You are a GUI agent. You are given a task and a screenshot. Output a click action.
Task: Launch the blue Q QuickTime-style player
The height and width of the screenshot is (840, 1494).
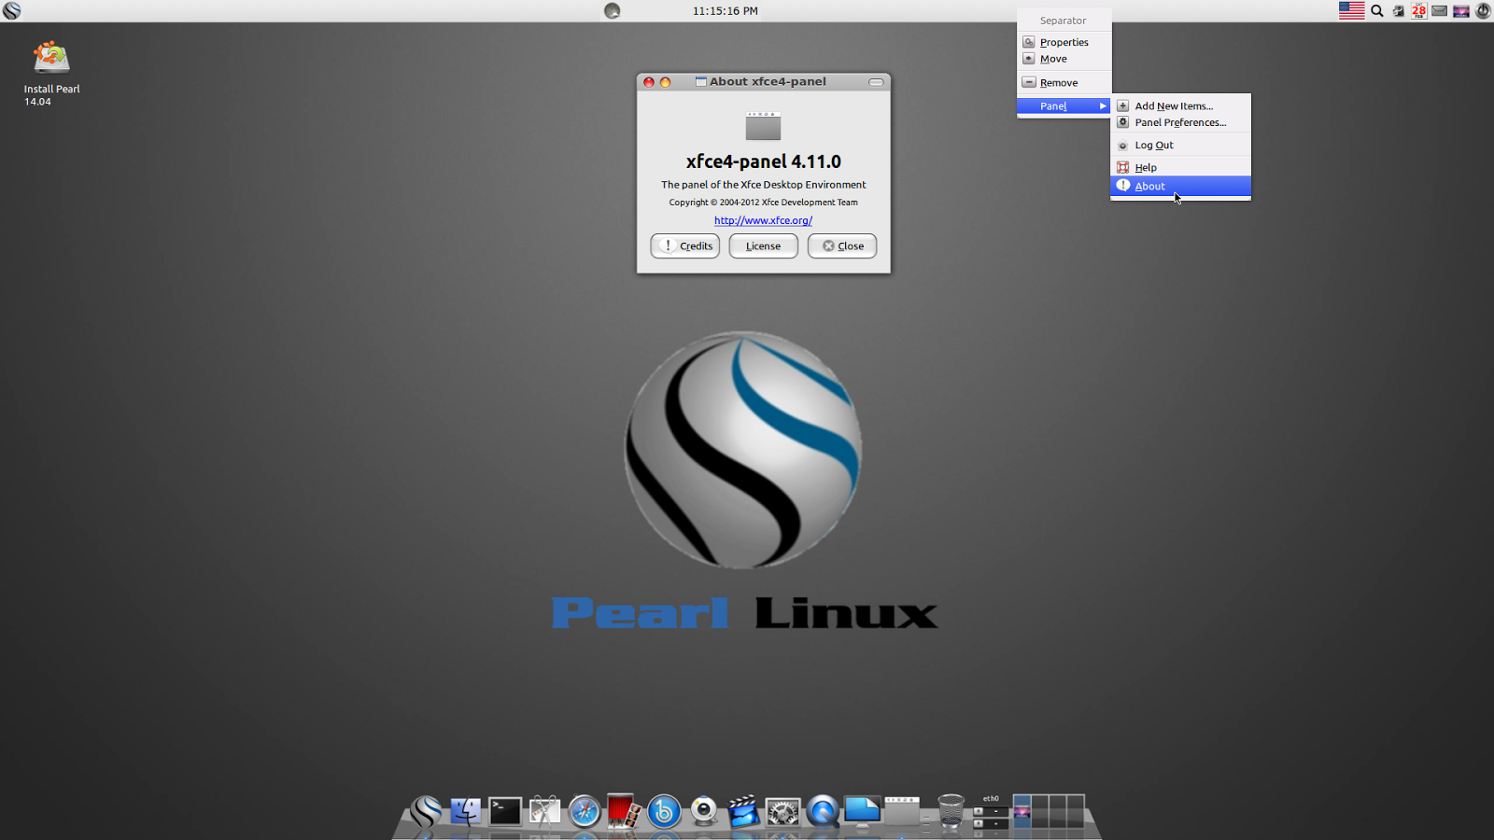(x=823, y=811)
